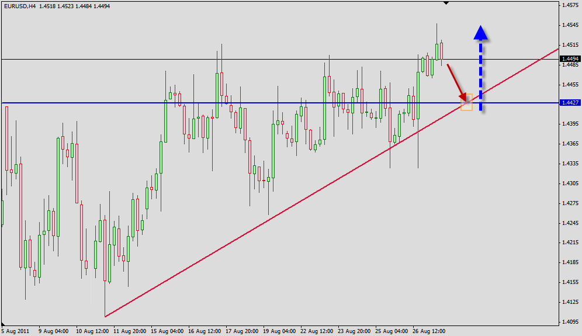
Task: Click the 17 Aug 20:00 time label
Action: click(x=242, y=331)
